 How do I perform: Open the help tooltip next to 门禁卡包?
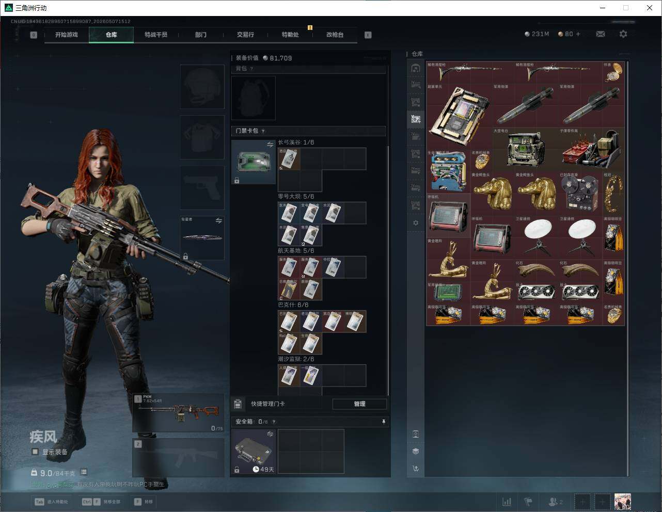click(x=263, y=131)
